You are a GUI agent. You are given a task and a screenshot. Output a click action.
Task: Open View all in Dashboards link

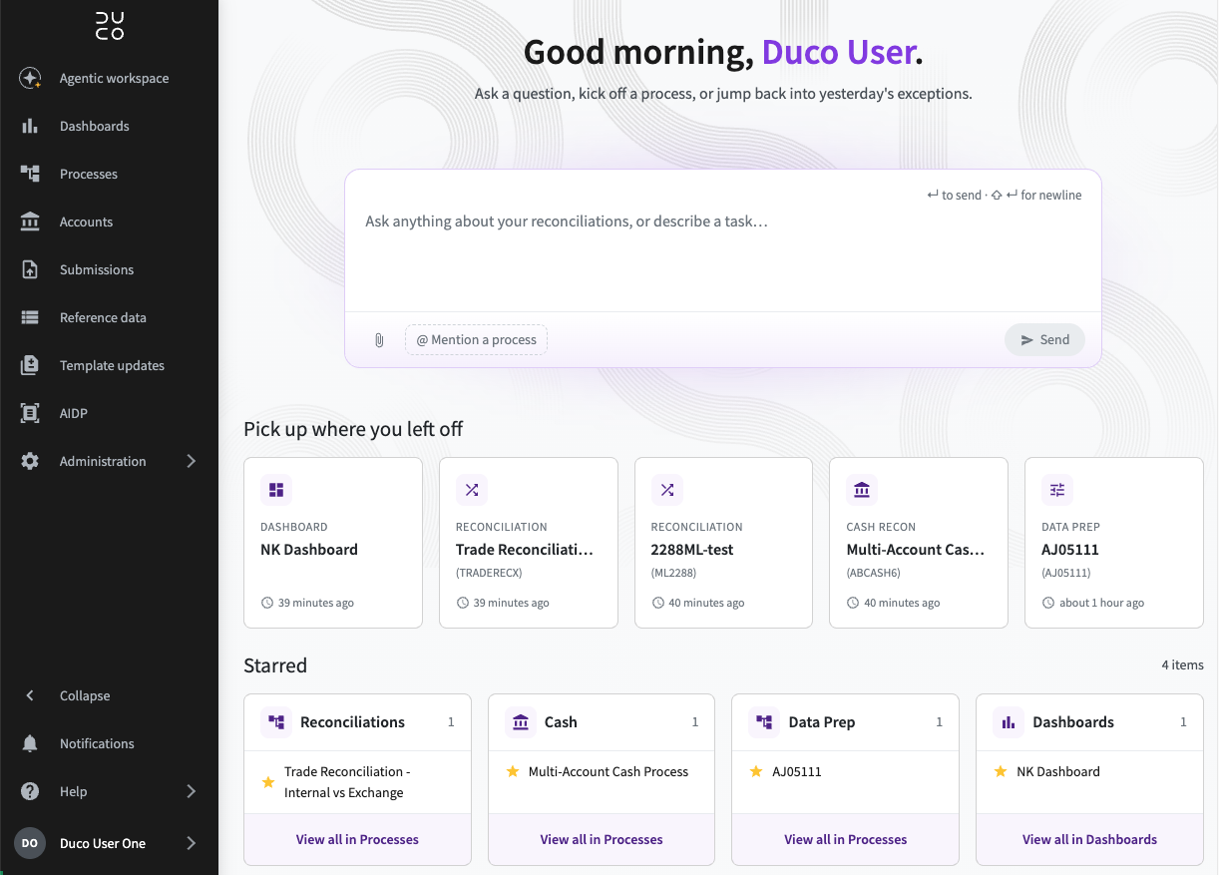click(x=1089, y=839)
